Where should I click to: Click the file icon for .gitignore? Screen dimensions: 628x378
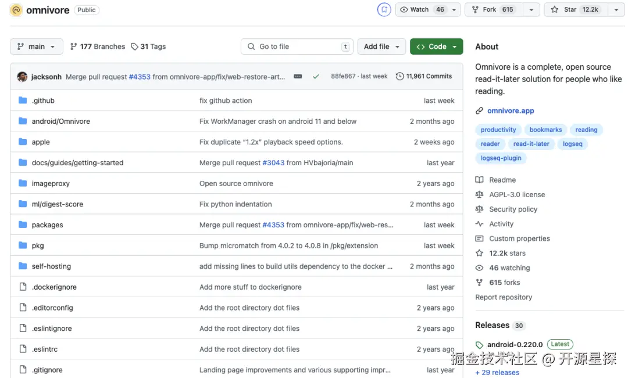click(x=23, y=369)
